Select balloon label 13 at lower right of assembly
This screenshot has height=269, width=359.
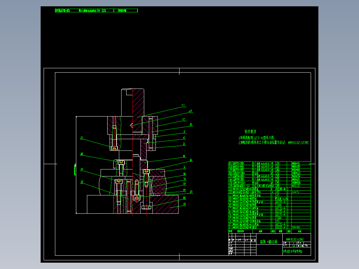(x=184, y=204)
